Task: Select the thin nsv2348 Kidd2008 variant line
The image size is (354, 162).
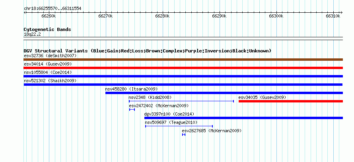Action: pyautogui.click(x=181, y=101)
